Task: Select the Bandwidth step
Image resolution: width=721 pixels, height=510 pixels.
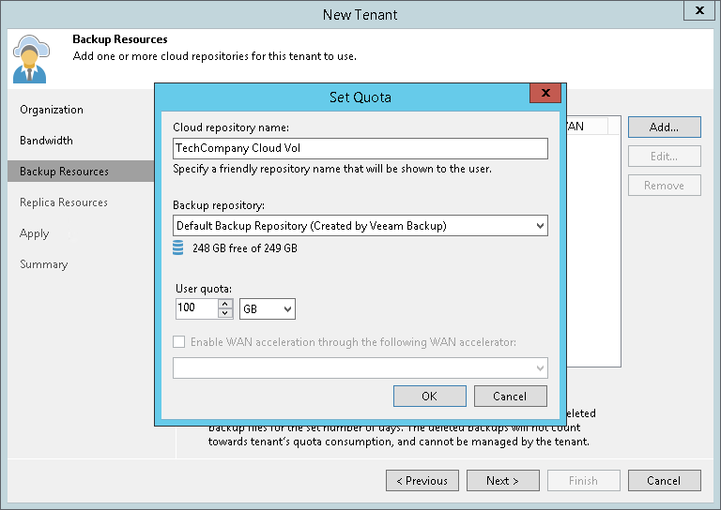Action: pos(46,141)
